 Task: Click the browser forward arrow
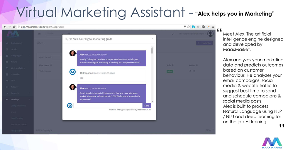pos(10,27)
